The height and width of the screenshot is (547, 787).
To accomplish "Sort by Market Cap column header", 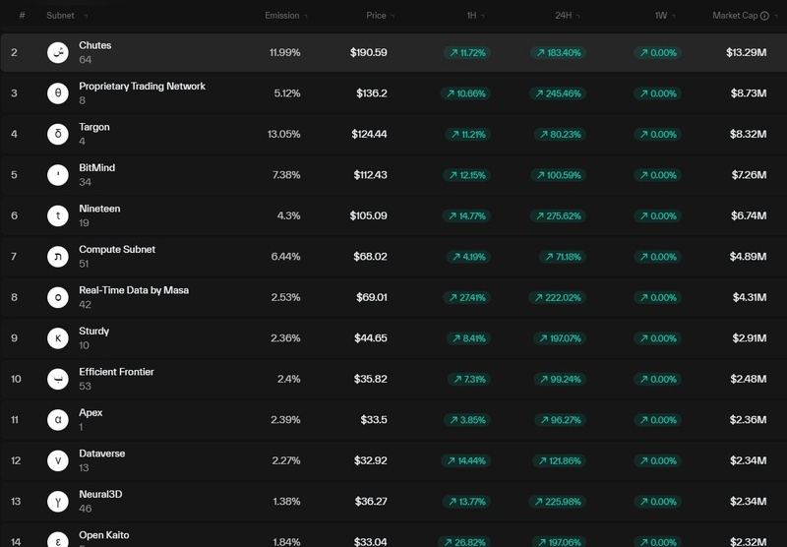I will (738, 16).
